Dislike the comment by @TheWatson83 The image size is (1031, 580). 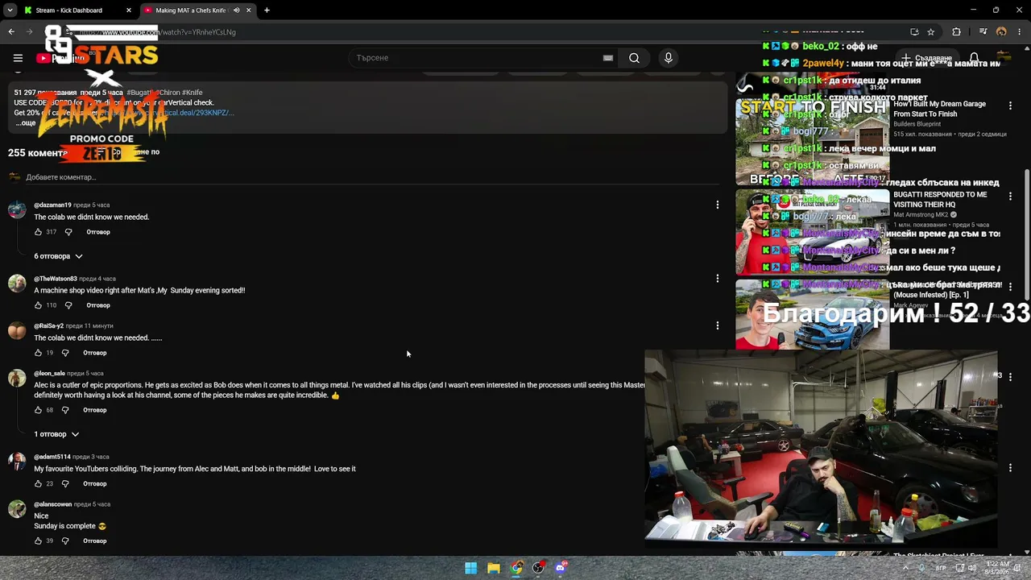pyautogui.click(x=68, y=305)
